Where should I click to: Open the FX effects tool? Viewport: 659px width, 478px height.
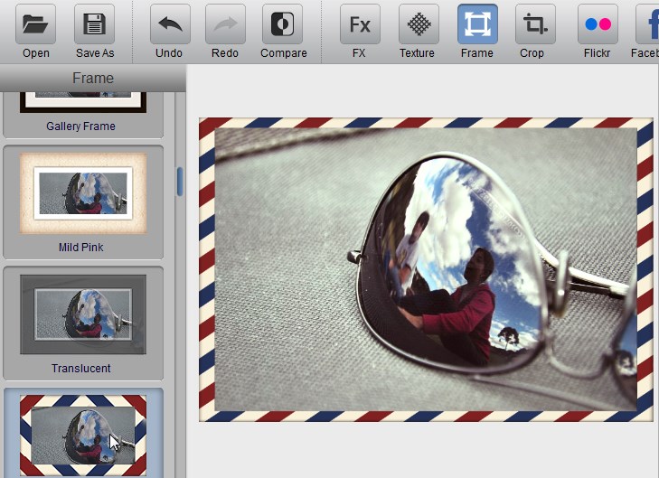click(360, 23)
